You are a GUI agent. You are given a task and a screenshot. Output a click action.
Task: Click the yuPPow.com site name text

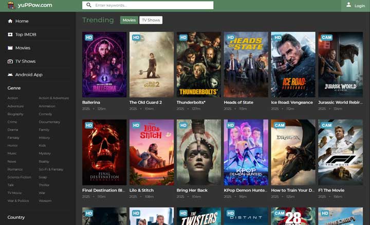coord(35,5)
